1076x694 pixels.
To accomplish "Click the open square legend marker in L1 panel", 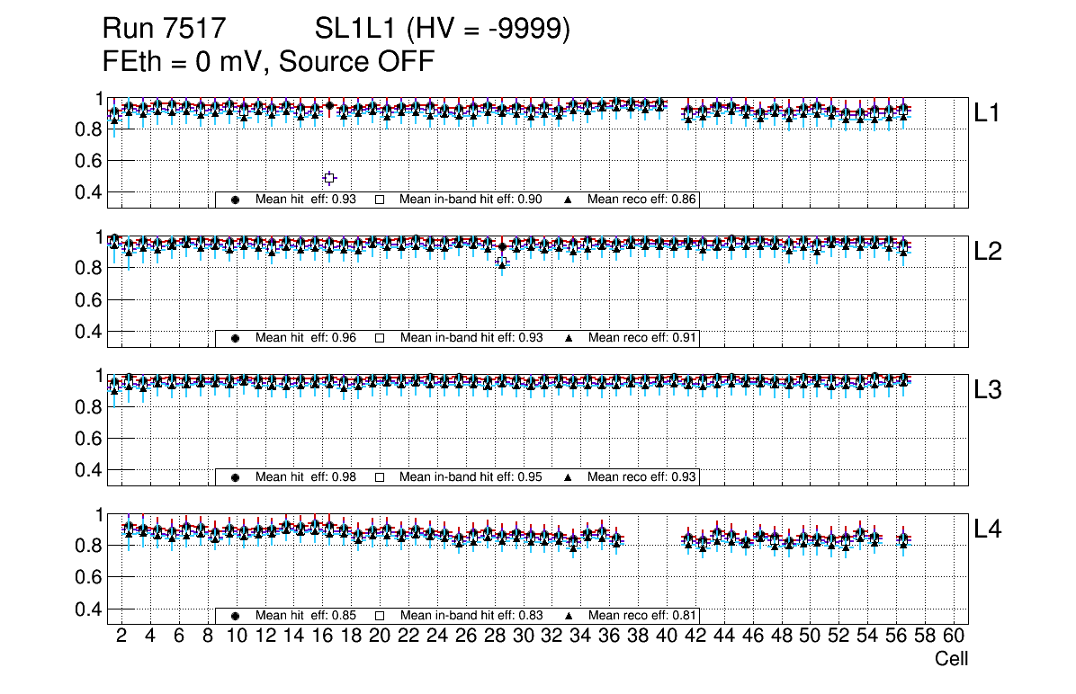I will pyautogui.click(x=380, y=200).
